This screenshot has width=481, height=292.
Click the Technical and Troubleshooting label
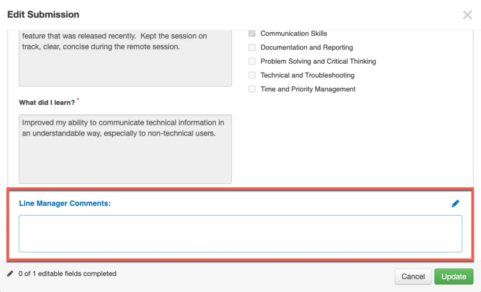[307, 75]
